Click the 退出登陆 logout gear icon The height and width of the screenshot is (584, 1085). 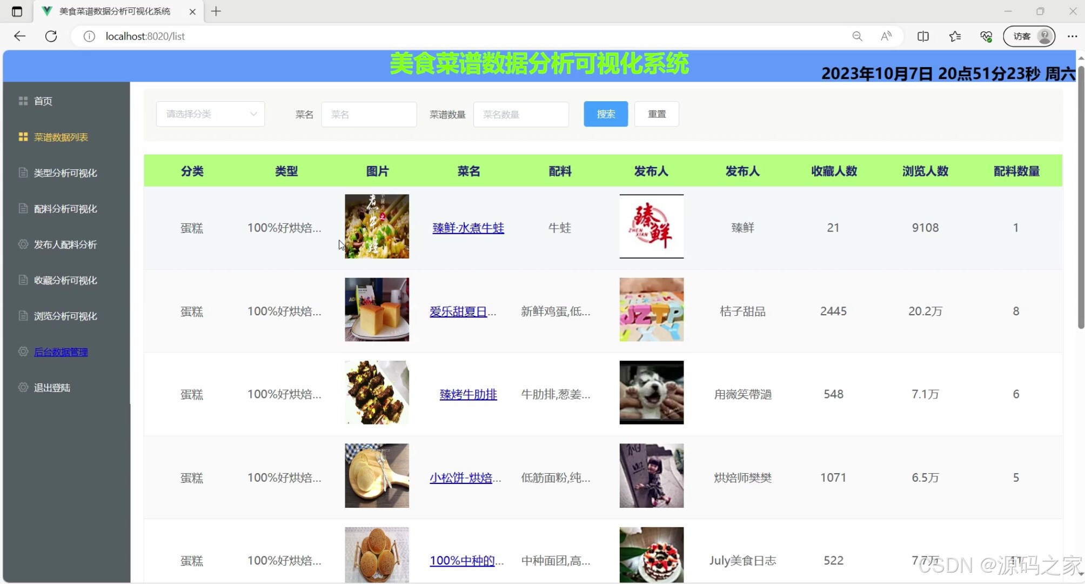[x=23, y=387]
